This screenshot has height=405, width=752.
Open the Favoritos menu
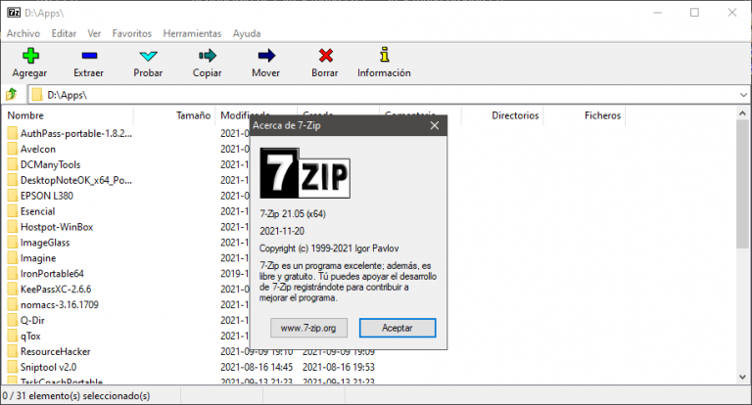(x=131, y=33)
